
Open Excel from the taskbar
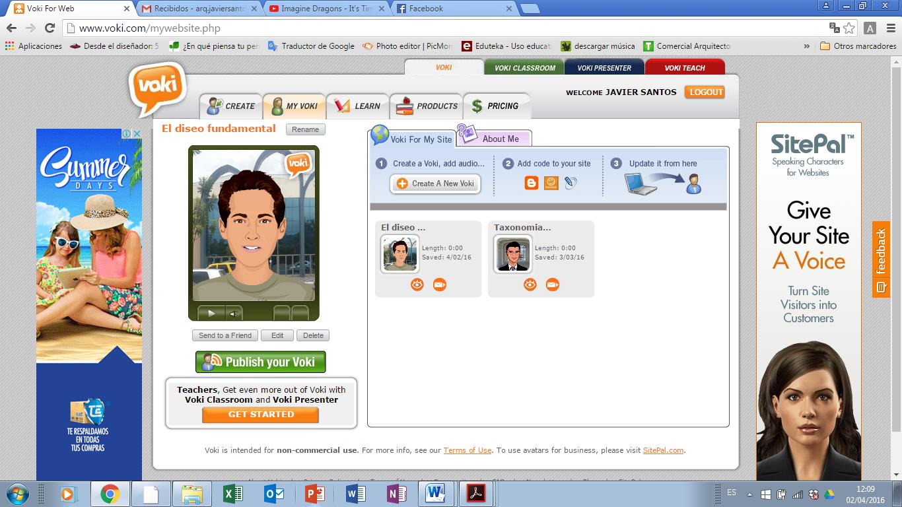pos(232,494)
